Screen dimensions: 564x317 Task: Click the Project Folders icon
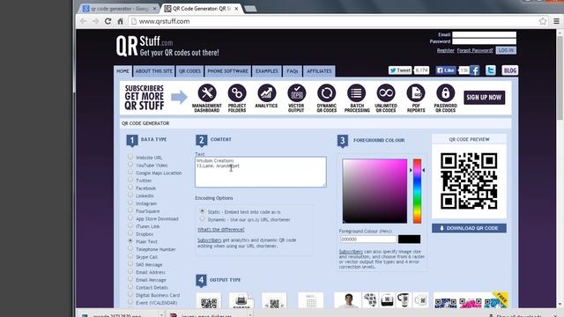237,93
